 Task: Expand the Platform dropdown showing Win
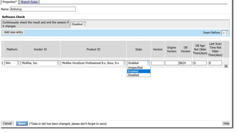pos(12,63)
